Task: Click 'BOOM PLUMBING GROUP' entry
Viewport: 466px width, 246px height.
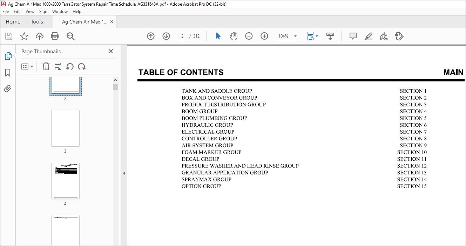Action: (x=214, y=118)
